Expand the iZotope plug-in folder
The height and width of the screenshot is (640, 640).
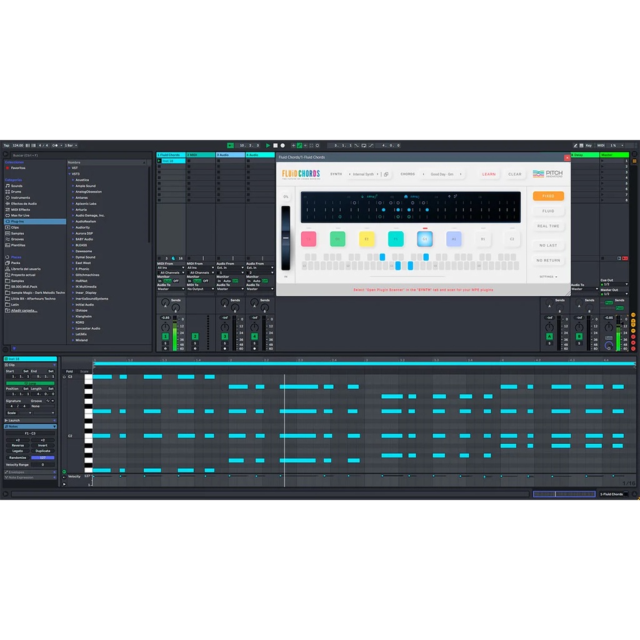pos(73,310)
